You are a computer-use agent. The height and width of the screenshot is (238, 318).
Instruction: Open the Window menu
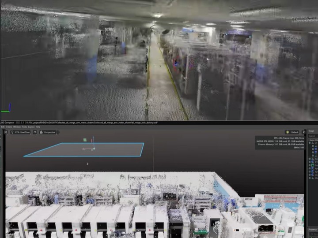[17, 127]
